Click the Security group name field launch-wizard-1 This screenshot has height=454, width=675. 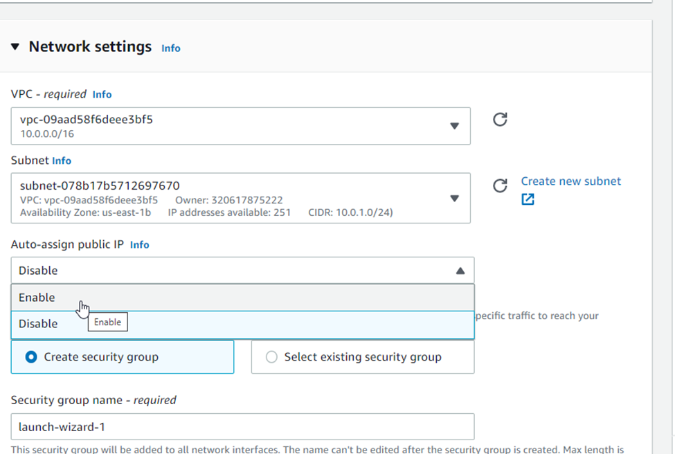pos(242,427)
